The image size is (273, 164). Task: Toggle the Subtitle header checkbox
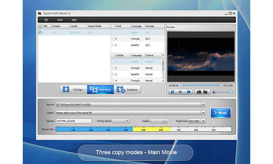click(113, 56)
